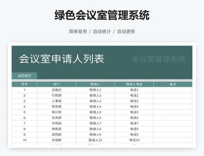Select the 联络人6 cell

95,118
